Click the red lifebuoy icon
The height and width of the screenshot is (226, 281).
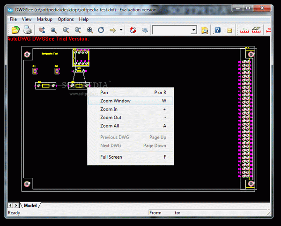133,30
